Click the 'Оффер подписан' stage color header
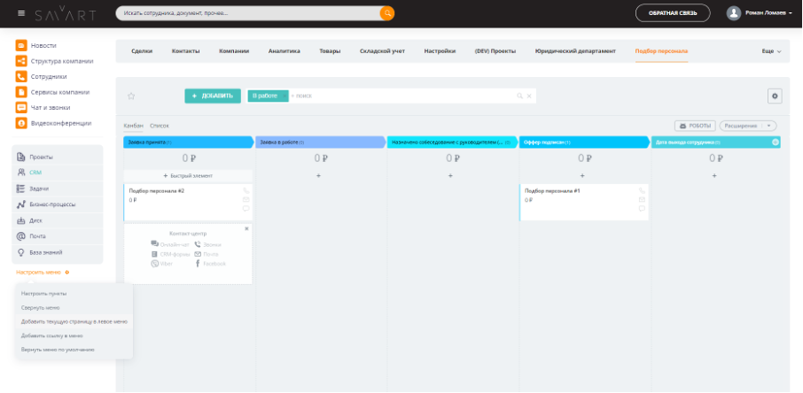This screenshot has height=393, width=803. (x=582, y=142)
